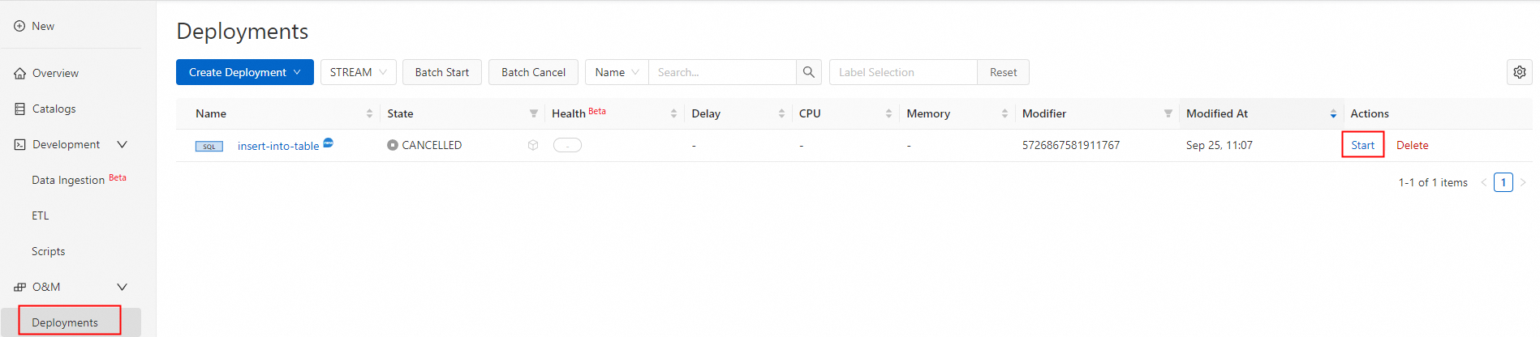Open the STREAM type dropdown

(x=358, y=72)
